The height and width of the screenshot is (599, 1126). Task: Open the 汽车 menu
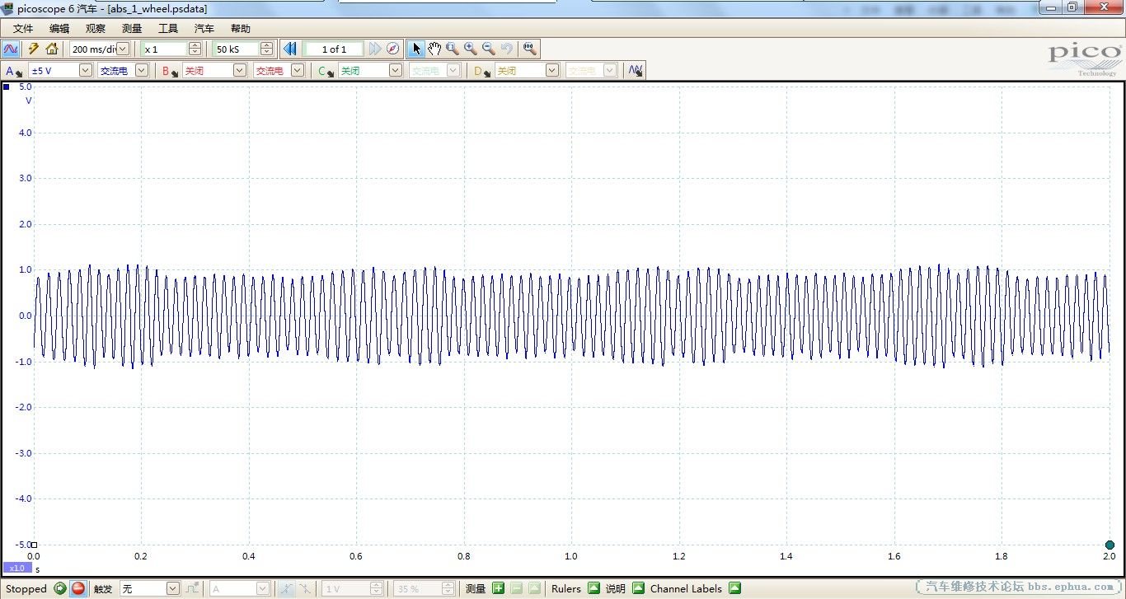[204, 28]
